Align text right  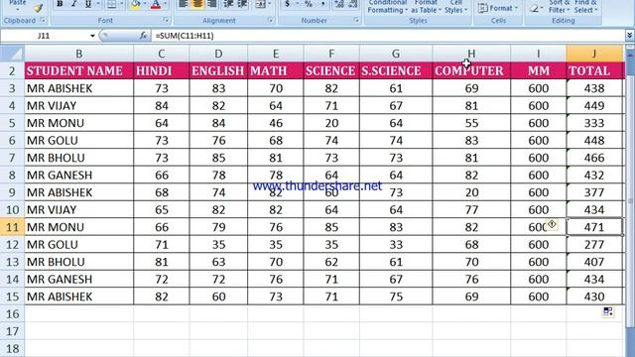[x=211, y=4]
